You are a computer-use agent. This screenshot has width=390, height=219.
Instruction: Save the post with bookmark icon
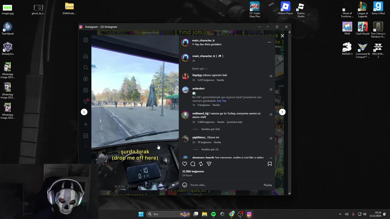[270, 164]
